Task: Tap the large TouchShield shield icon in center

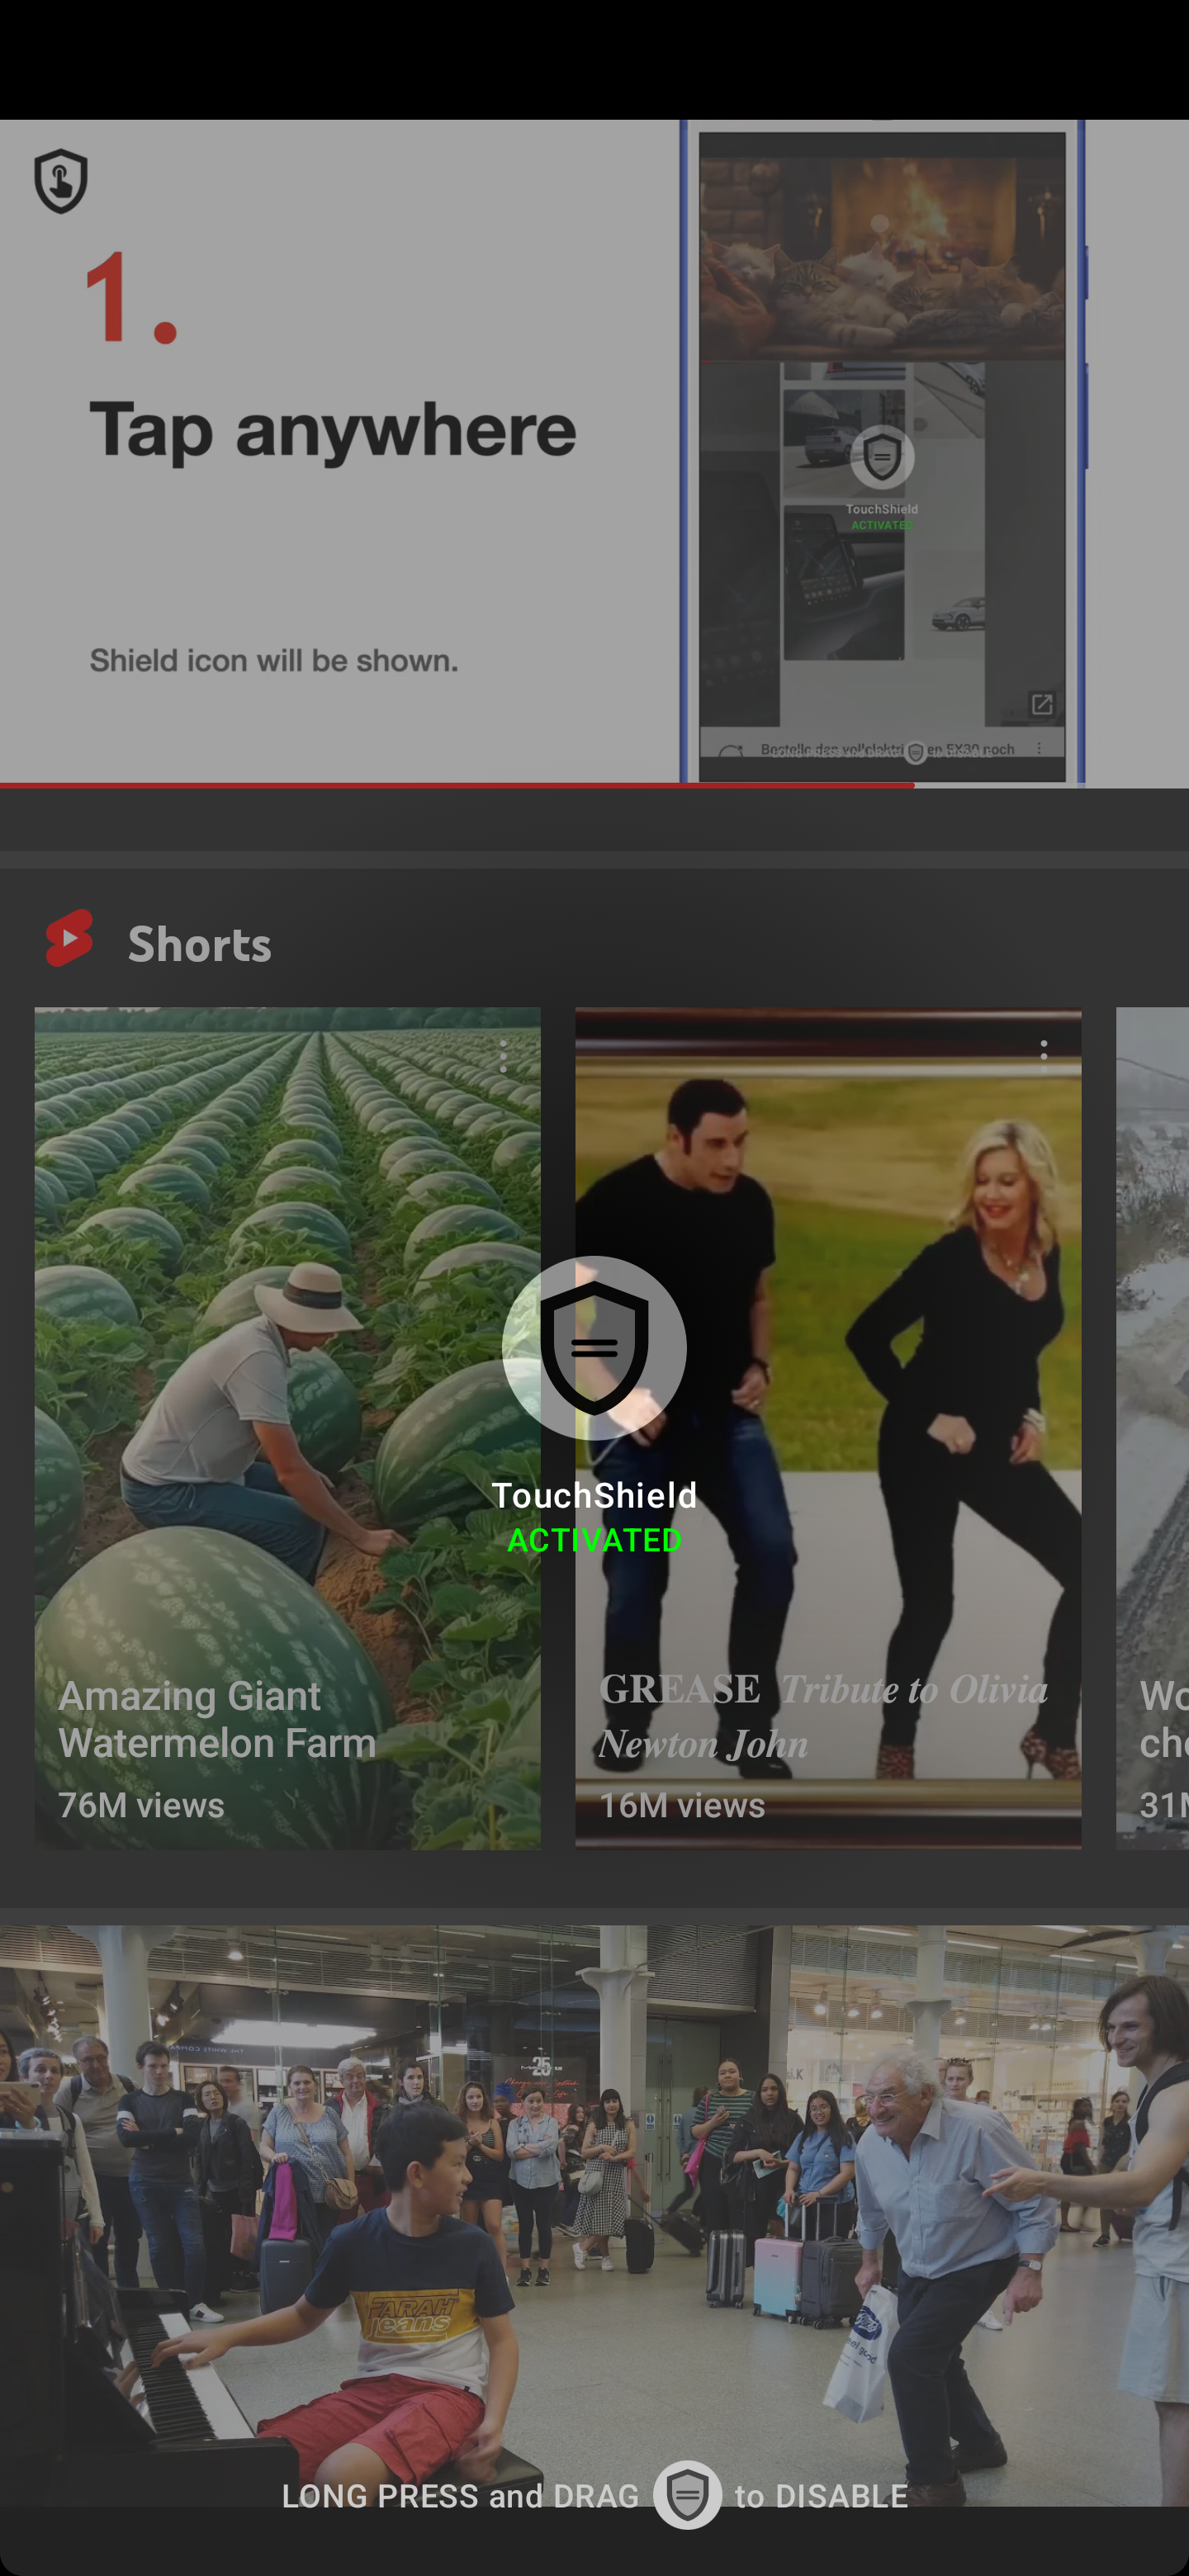Action: 594,1347
